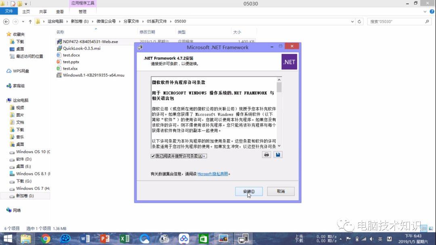Open the 文件 tab in Explorer ribbon
This screenshot has width=436, height=245.
click(9, 11)
